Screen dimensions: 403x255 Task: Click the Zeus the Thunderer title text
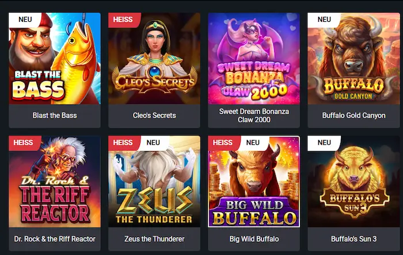154,239
